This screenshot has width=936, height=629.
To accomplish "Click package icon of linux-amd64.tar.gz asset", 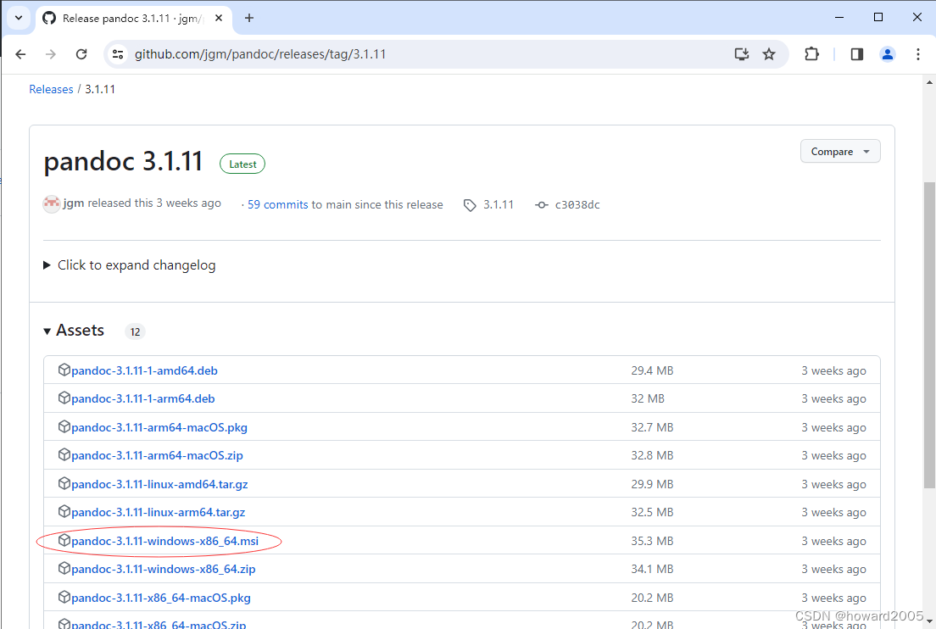I will (64, 483).
